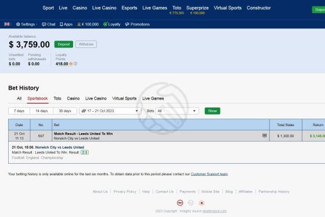
Task: Open the UK flag language selector
Action: [8, 24]
